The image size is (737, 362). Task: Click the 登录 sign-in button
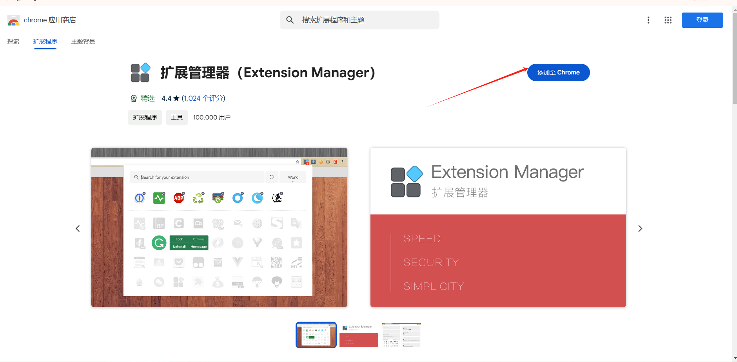click(702, 20)
